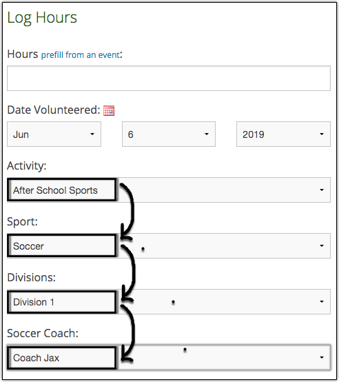Click the 'Log Hours' heading

pos(42,18)
